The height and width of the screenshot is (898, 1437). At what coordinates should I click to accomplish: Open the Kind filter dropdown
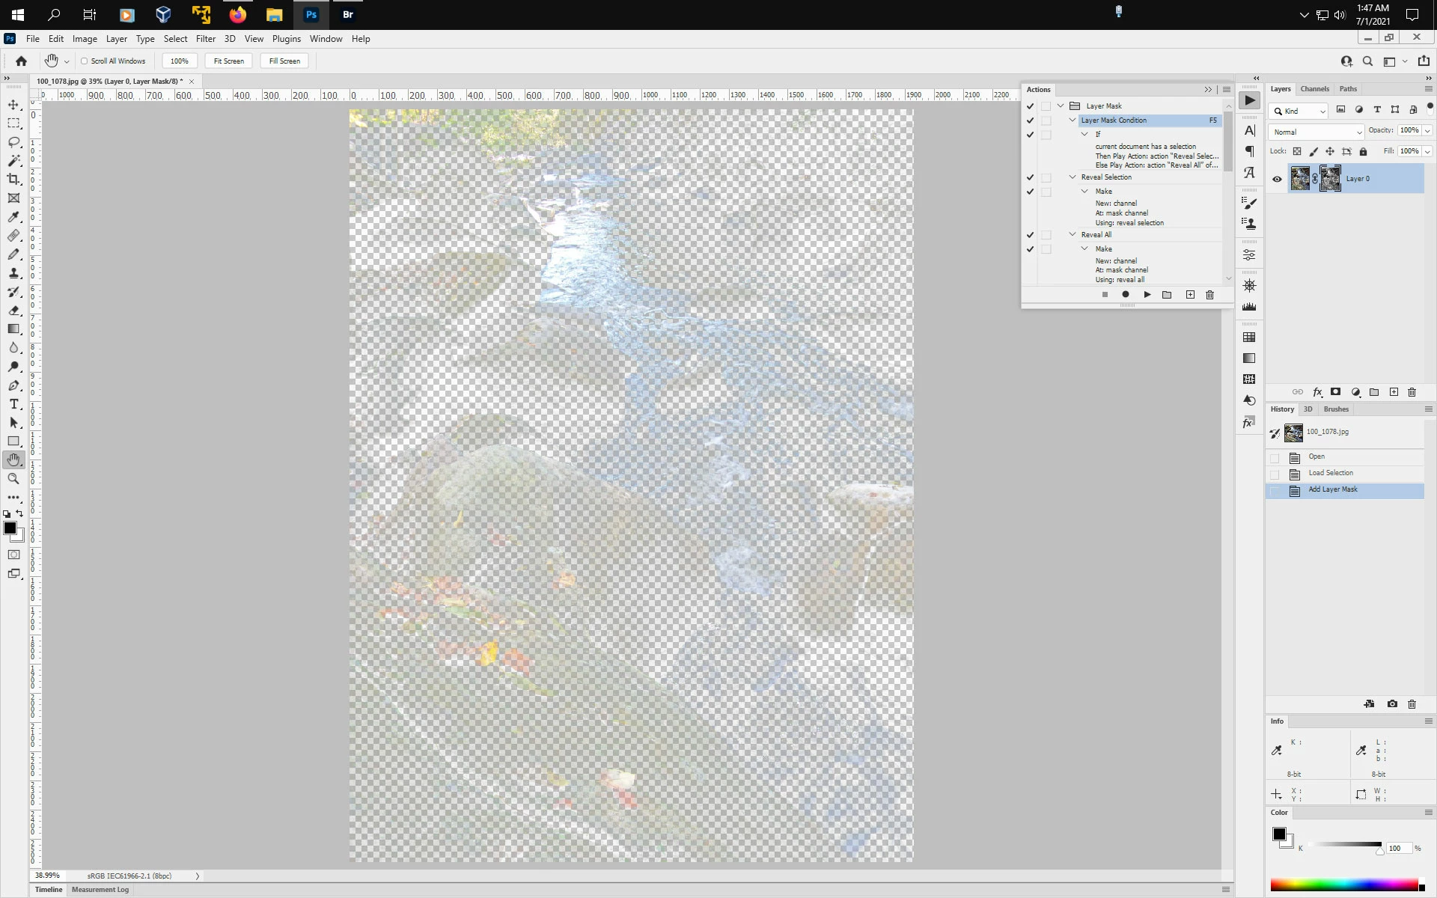(x=1299, y=111)
